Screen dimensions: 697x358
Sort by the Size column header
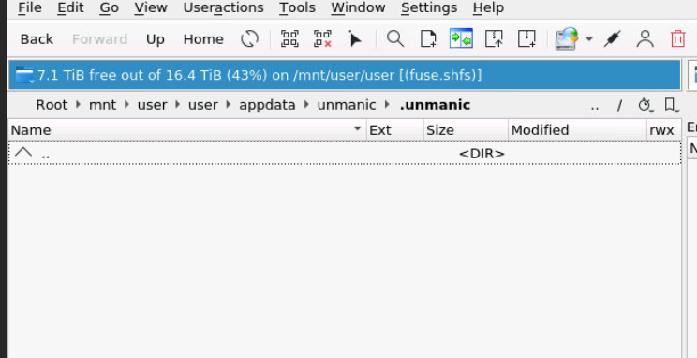(466, 130)
